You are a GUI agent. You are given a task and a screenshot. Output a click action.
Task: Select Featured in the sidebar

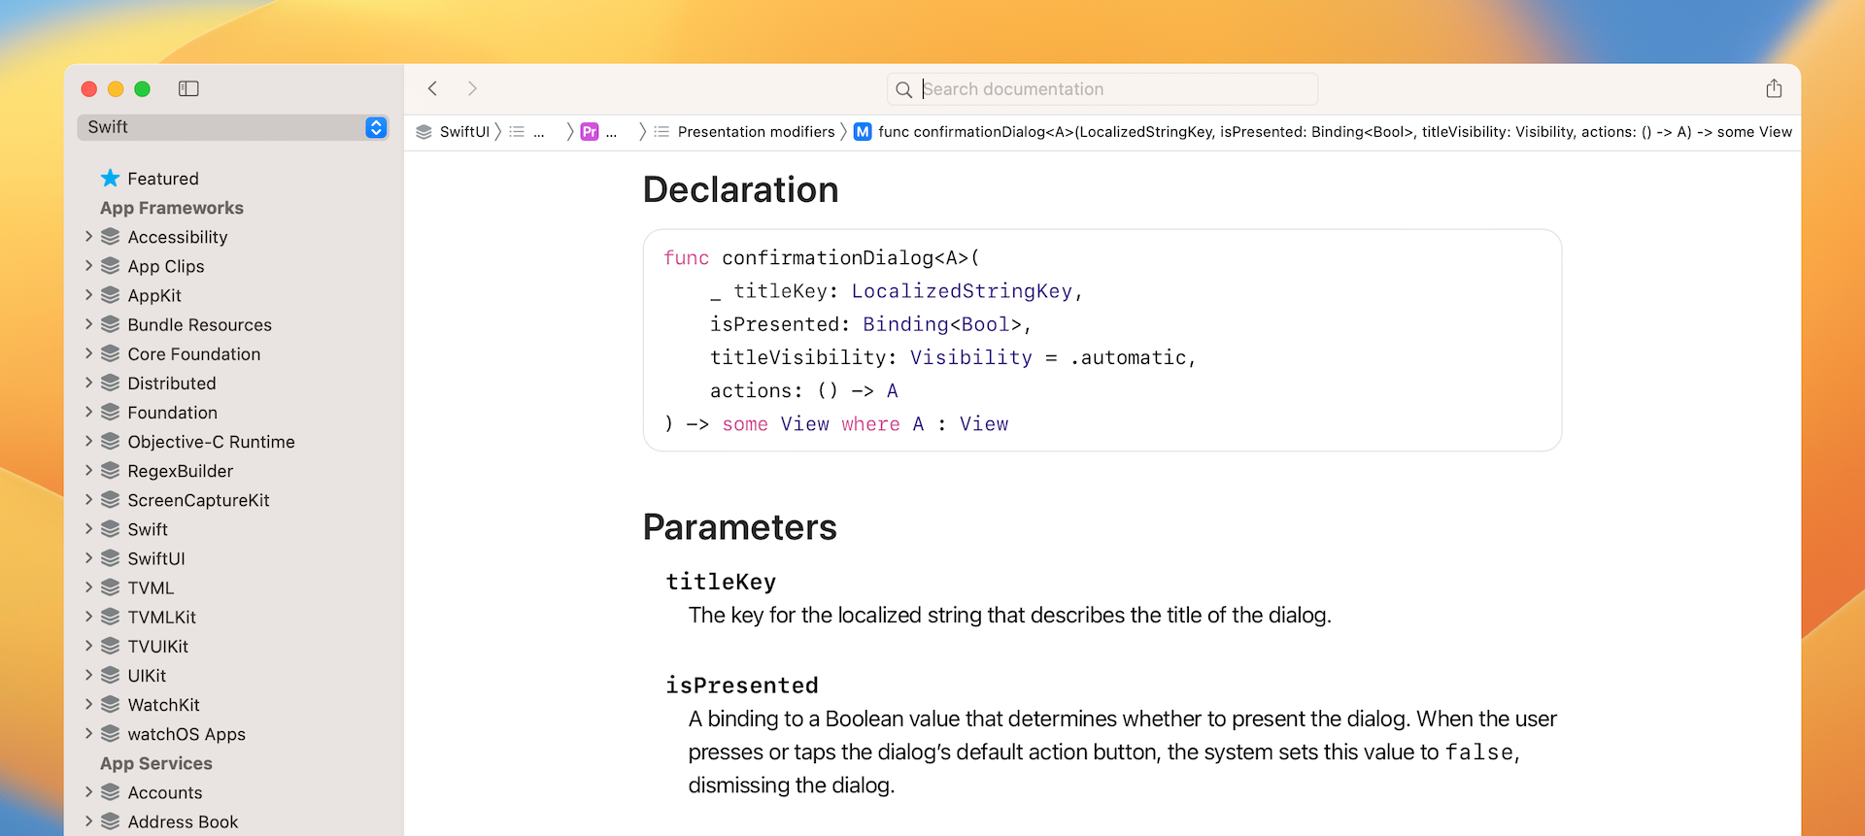[163, 179]
